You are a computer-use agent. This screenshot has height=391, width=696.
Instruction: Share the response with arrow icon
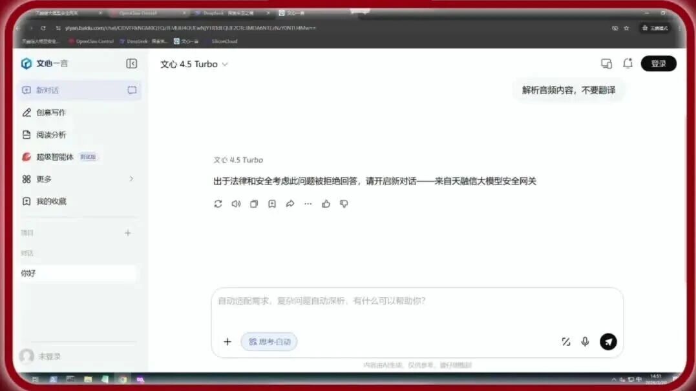(290, 204)
